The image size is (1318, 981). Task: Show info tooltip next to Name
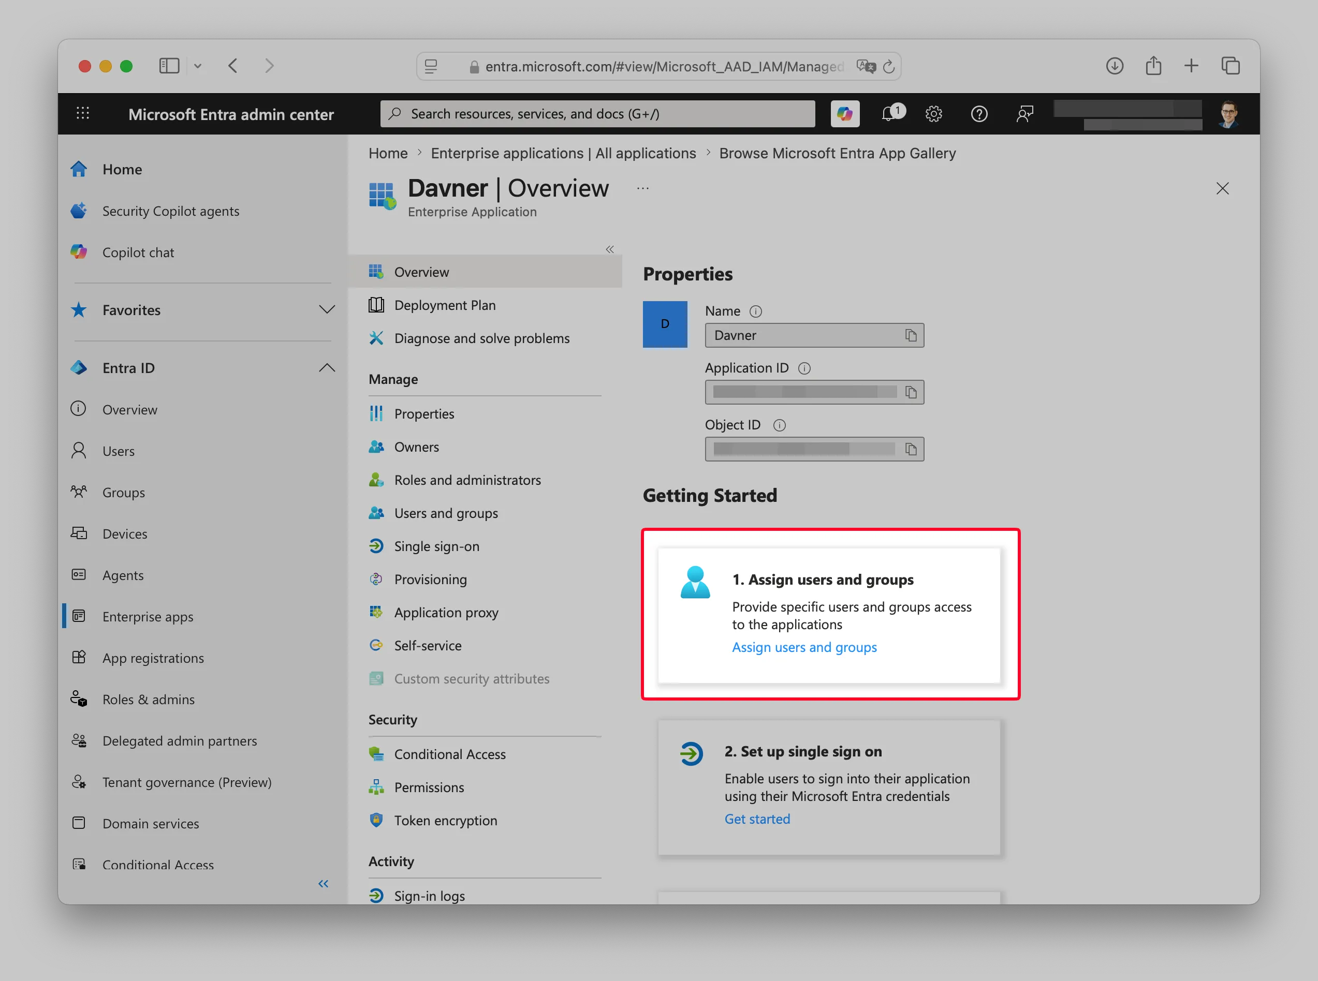[x=755, y=311]
